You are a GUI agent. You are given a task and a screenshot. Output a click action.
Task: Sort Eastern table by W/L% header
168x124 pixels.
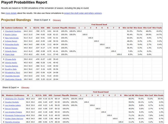tap(36, 28)
